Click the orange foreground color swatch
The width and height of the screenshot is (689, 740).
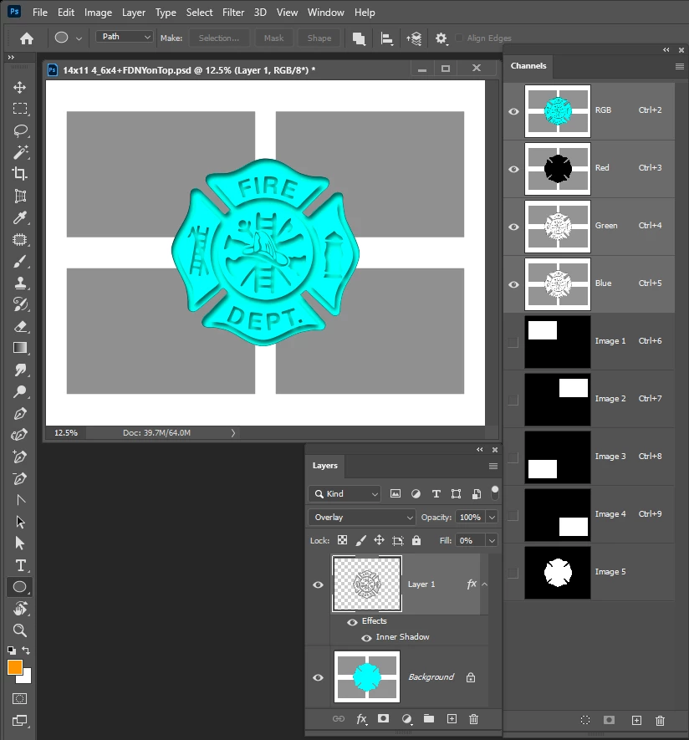(x=14, y=666)
